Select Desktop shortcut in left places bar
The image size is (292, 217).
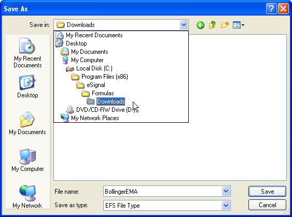click(x=27, y=86)
